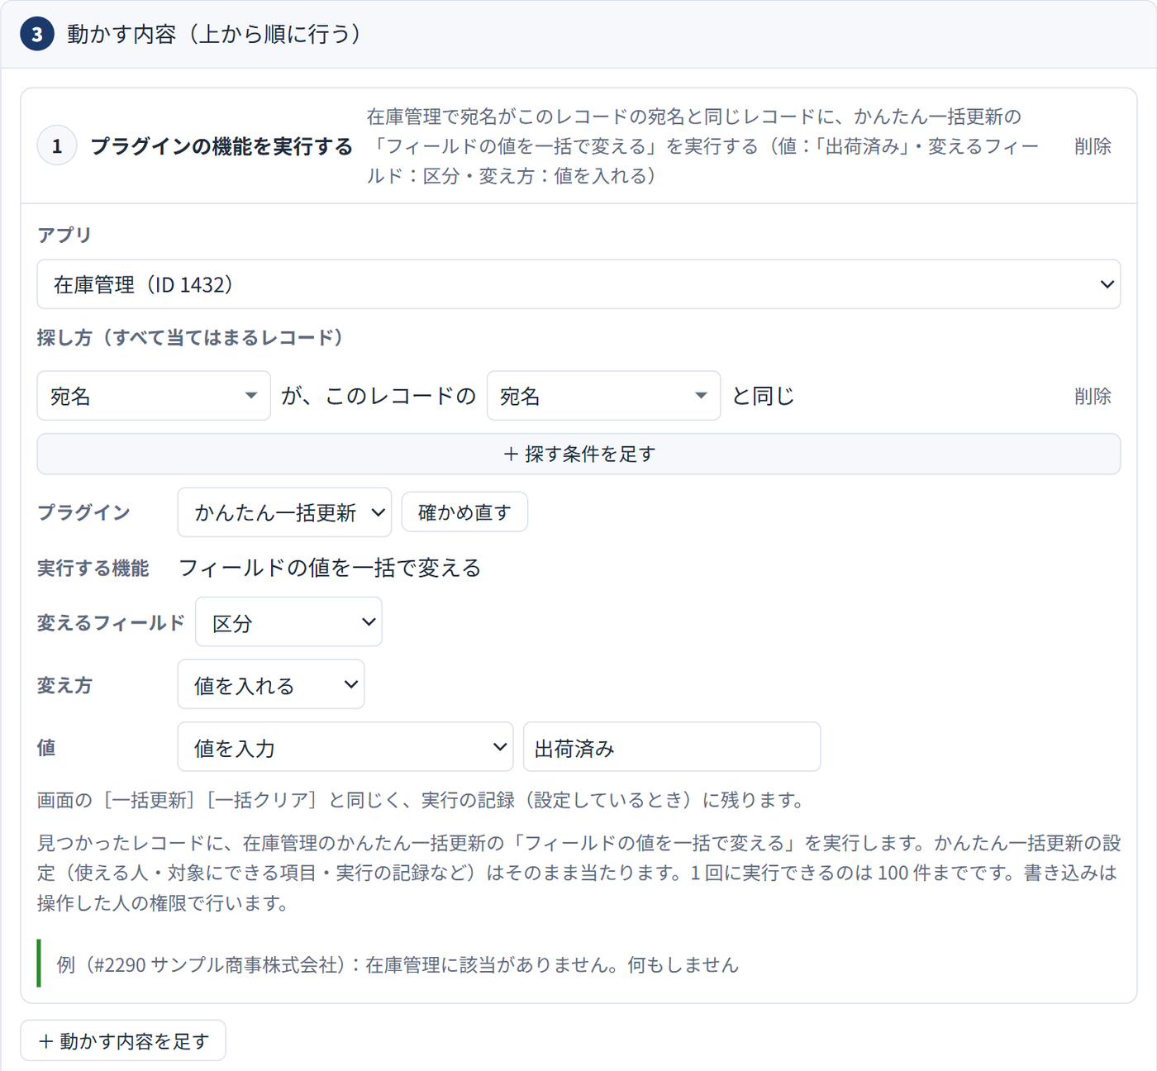Open the 変え方 dropdown set to 値を入れる

[x=271, y=684]
